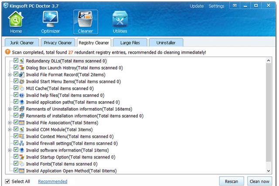Click the Invalid Fonts row icon
This screenshot has width=279, height=186.
(21, 164)
